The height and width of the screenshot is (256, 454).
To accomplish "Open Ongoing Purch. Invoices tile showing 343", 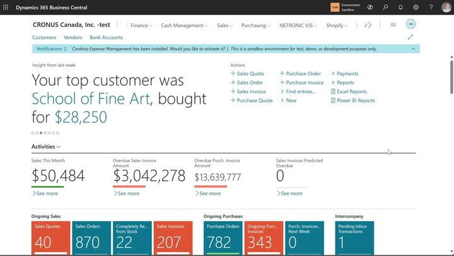I will (264, 238).
